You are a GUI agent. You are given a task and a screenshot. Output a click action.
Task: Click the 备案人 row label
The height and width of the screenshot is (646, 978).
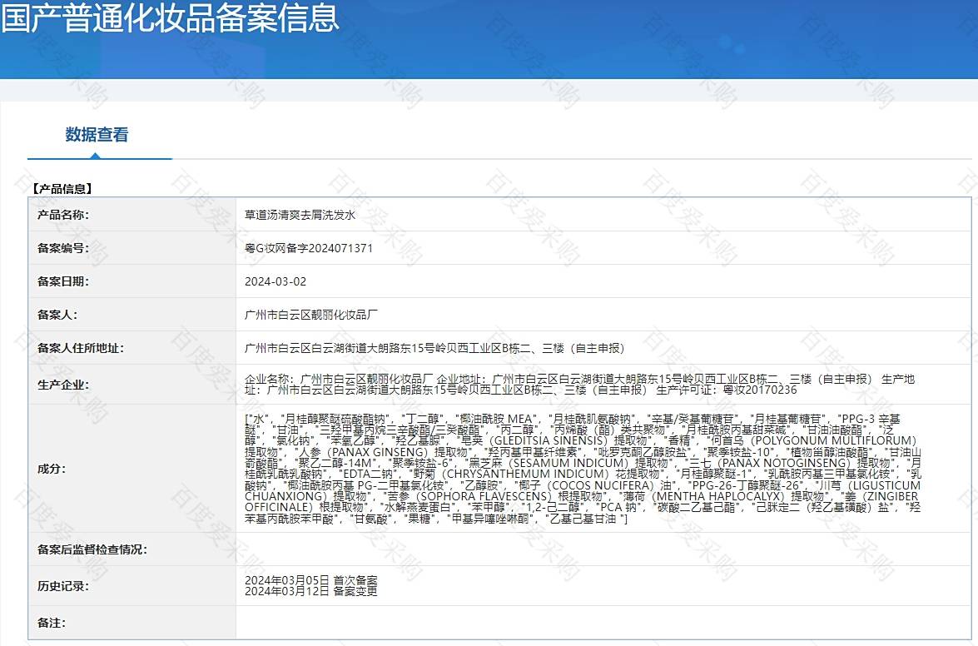tap(57, 315)
